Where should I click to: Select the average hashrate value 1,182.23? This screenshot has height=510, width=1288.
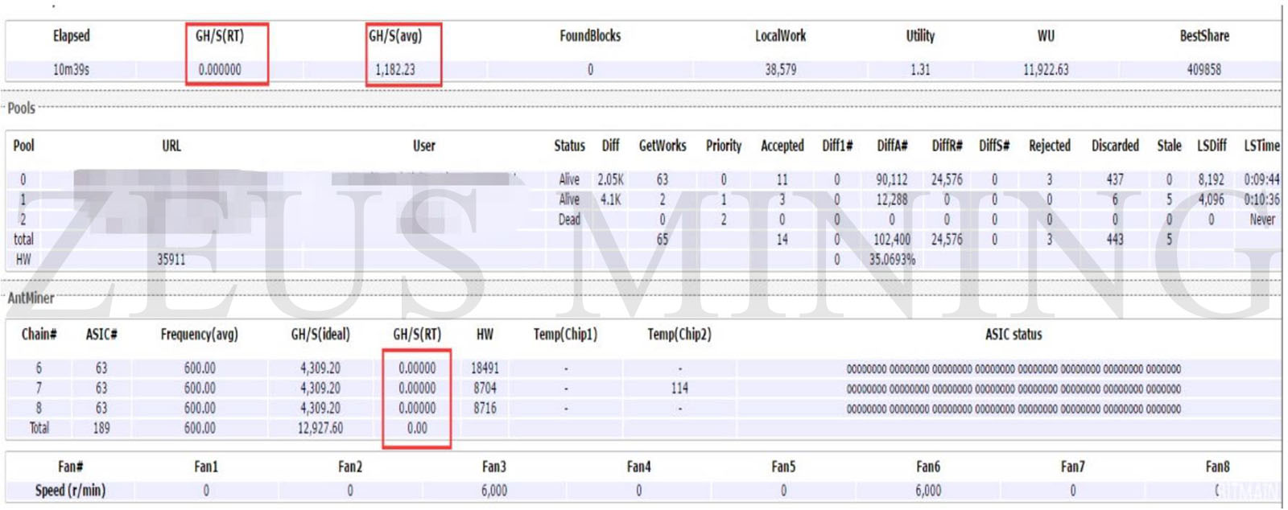click(x=395, y=70)
